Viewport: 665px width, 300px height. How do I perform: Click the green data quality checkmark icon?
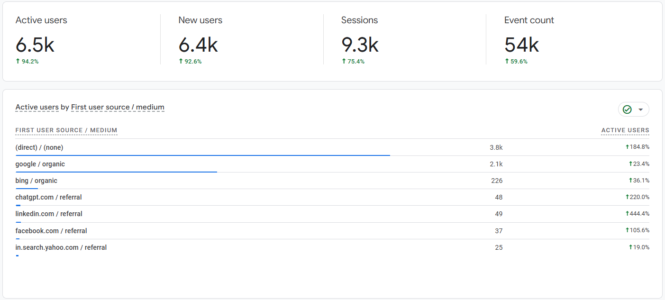(x=627, y=109)
